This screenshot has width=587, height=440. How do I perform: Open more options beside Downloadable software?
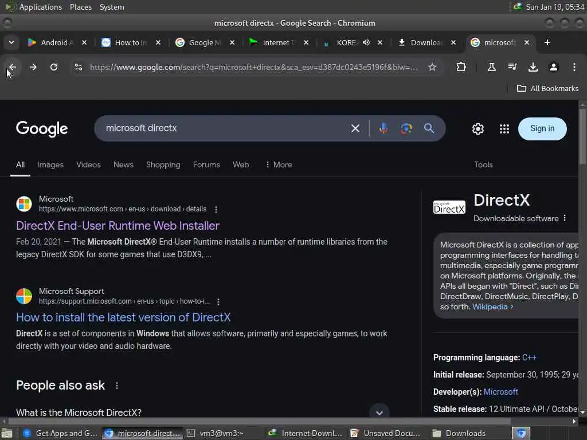coord(565,218)
